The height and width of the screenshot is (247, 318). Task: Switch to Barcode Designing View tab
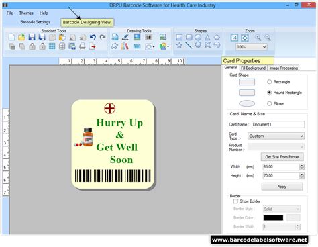[x=87, y=22]
